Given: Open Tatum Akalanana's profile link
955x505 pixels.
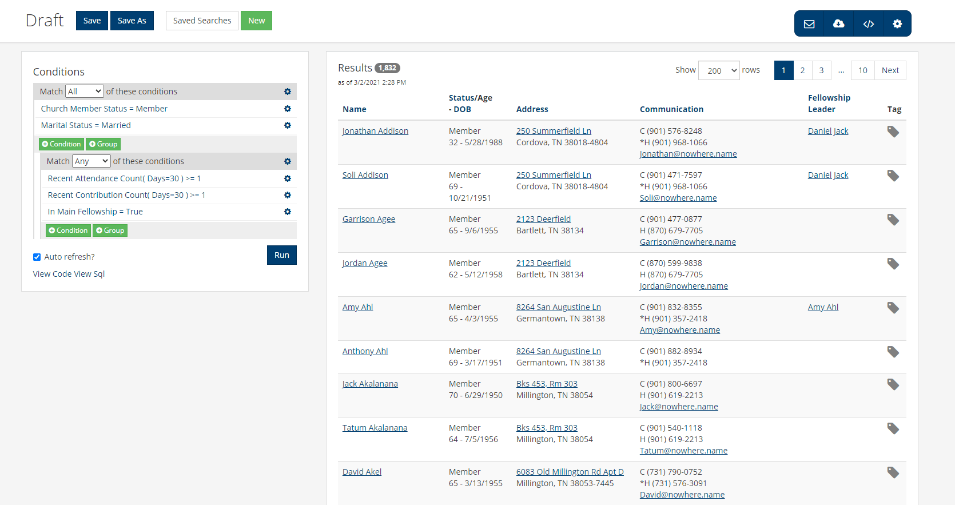Looking at the screenshot, I should click(375, 428).
